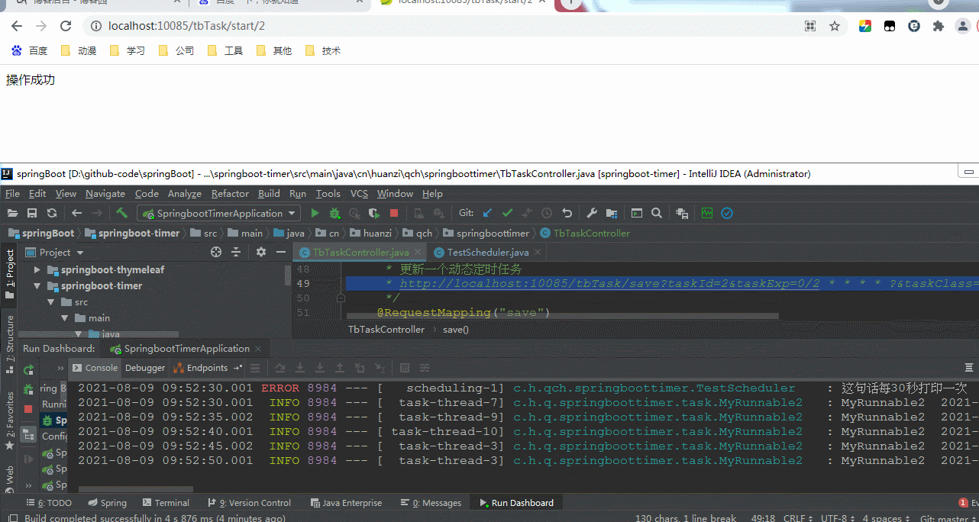
Task: Commit changes using the Git checkmark icon
Action: coord(507,214)
